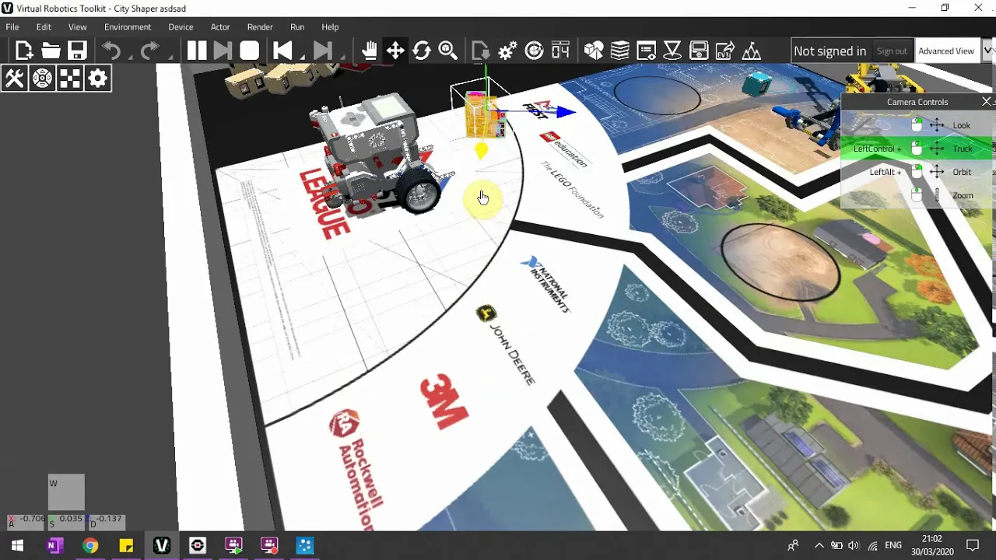Image resolution: width=996 pixels, height=560 pixels.
Task: Open the directional pad controller icon
Action: tap(42, 79)
